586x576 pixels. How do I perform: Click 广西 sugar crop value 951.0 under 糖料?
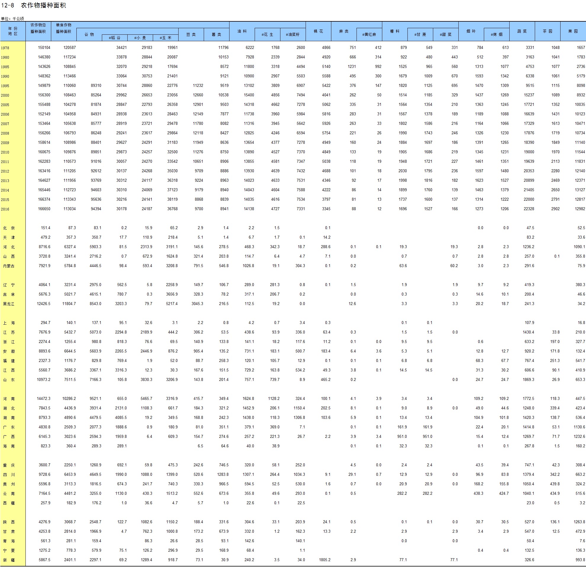click(x=402, y=437)
